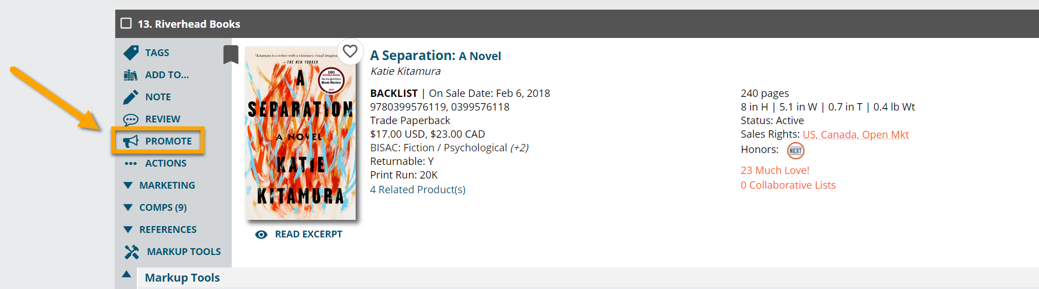
Task: Click the Read Excerpt eye icon
Action: click(x=261, y=235)
